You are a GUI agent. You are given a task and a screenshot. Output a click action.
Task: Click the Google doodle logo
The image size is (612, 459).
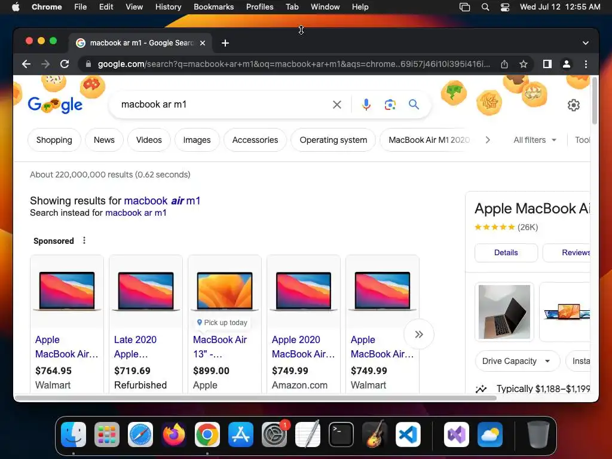[x=55, y=104]
